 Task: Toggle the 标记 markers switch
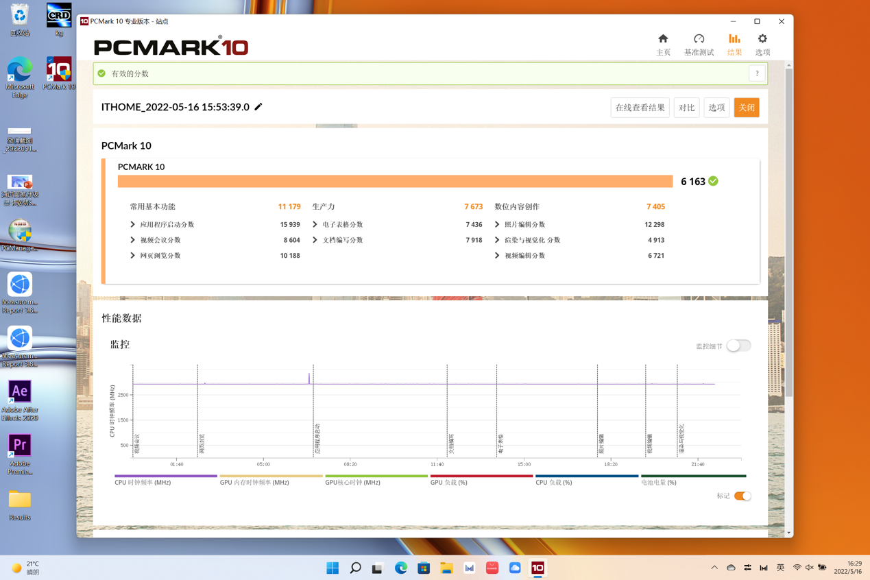tap(742, 496)
